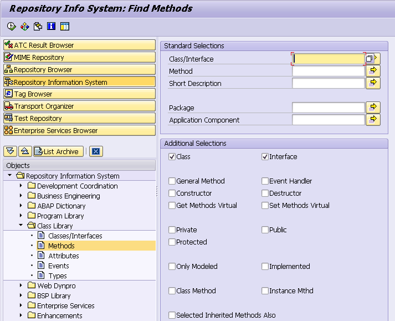The image size is (395, 321).
Task: Open the blue Information icon
Action: 52,26
